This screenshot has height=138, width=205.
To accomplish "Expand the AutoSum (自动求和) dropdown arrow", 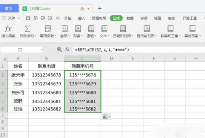I will (x=35, y=36).
